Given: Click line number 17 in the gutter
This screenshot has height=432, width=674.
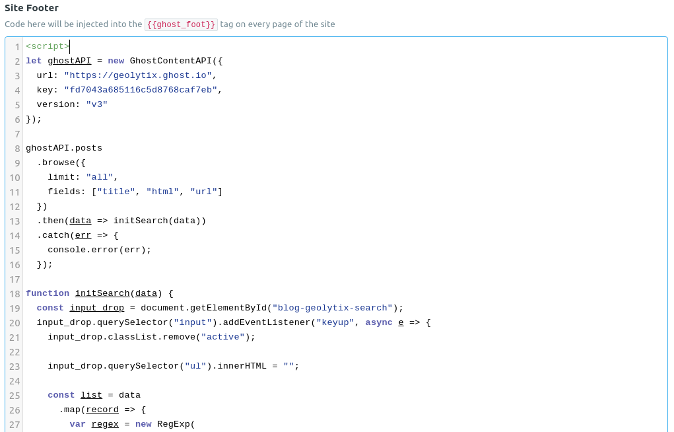Looking at the screenshot, I should pyautogui.click(x=15, y=279).
